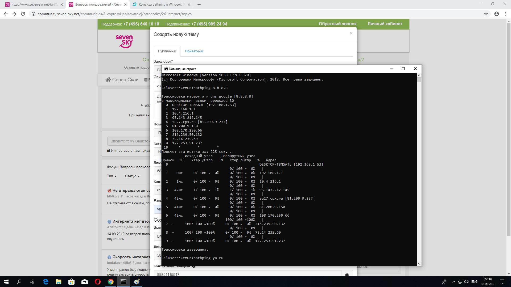The width and height of the screenshot is (511, 287).
Task: Click the Севен Скай home breadcrumb
Action: 122,80
